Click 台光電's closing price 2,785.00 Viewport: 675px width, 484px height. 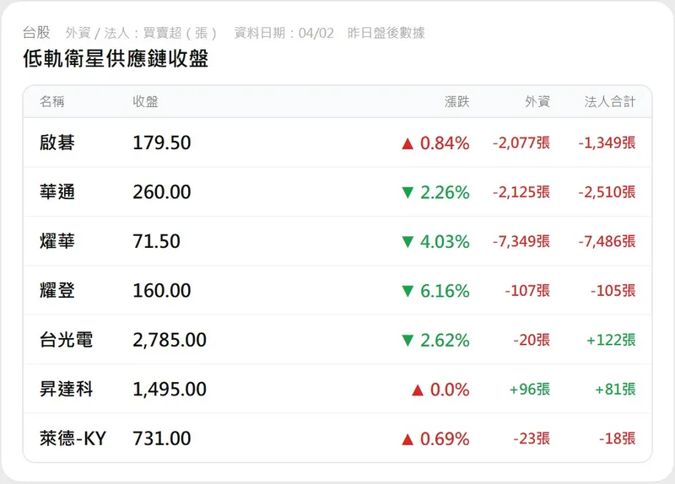(x=170, y=340)
